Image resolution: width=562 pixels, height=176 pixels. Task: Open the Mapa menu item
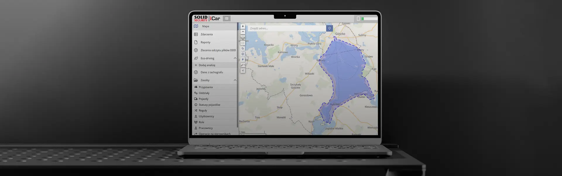pos(205,26)
